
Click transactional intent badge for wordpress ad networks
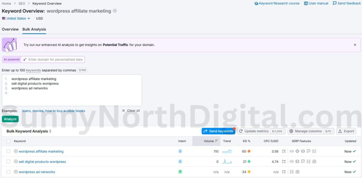[180, 172]
